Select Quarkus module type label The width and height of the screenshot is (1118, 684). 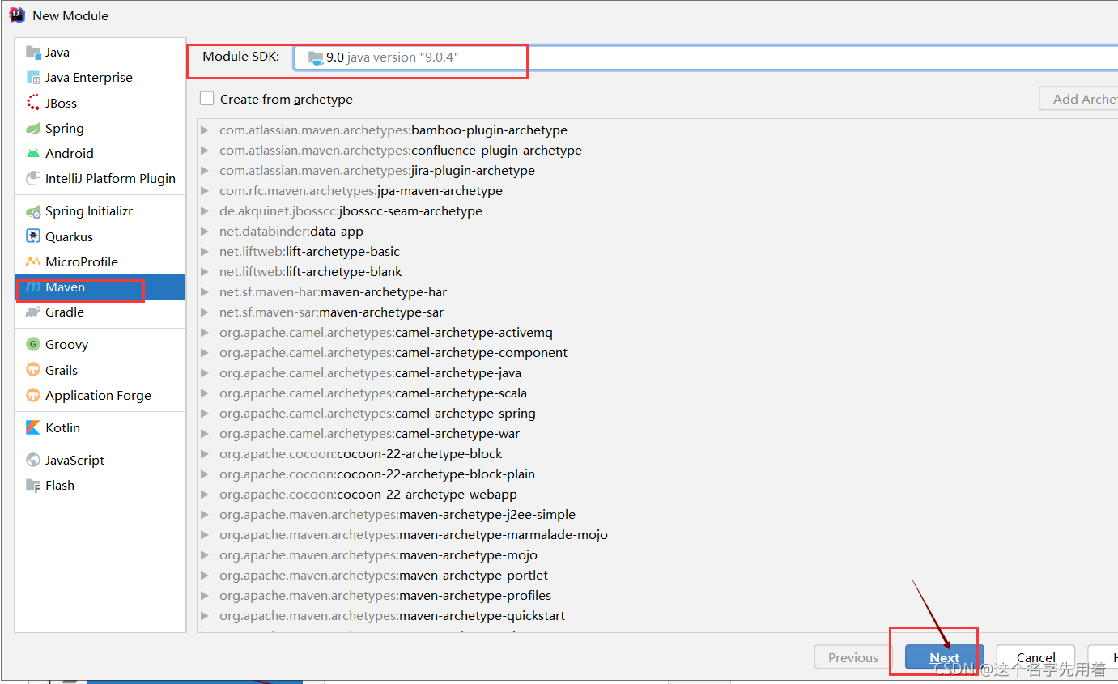click(69, 236)
